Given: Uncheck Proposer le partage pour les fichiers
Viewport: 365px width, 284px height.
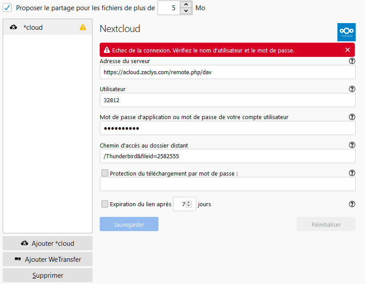Looking at the screenshot, I should 8,8.
